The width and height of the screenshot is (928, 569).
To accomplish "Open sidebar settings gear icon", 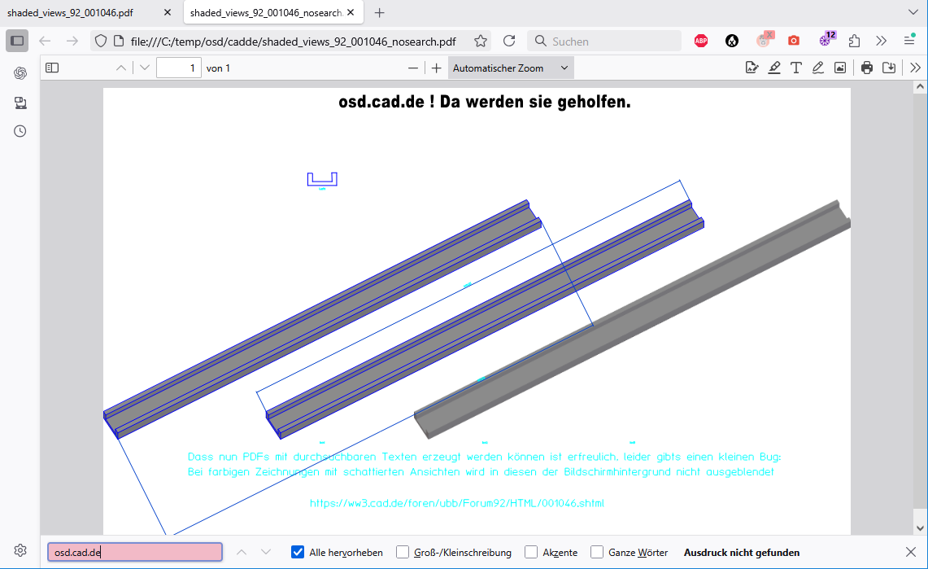I will pos(20,550).
